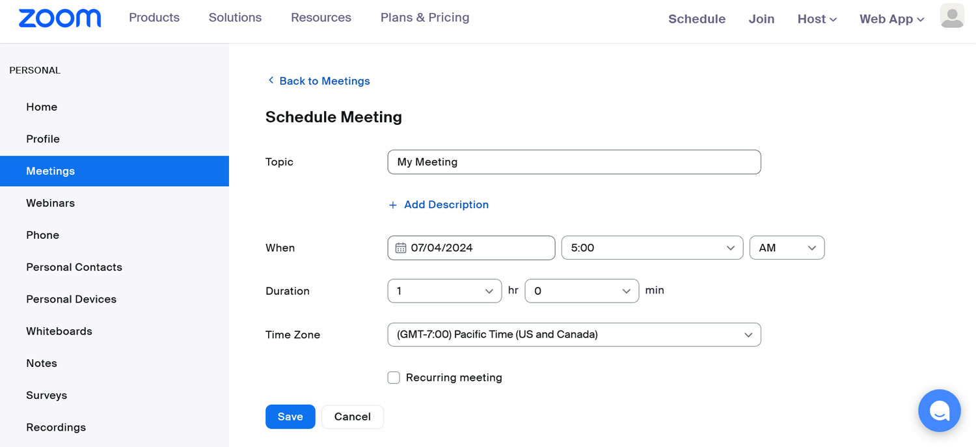Open the chat support bubble

[939, 411]
